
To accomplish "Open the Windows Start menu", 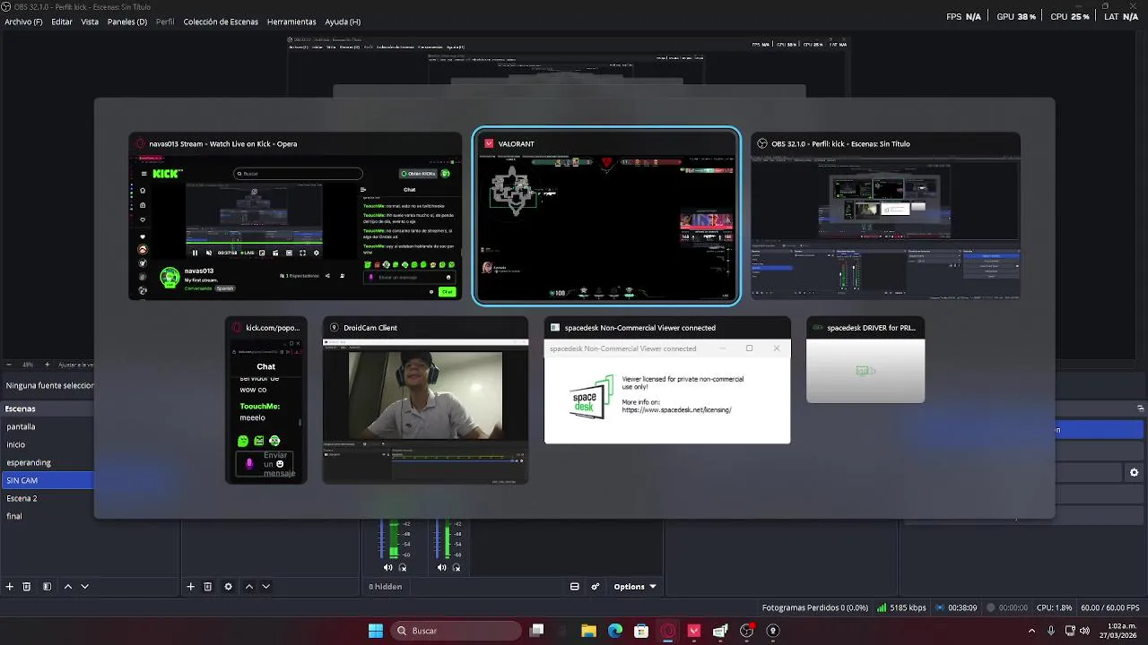I will tap(376, 631).
